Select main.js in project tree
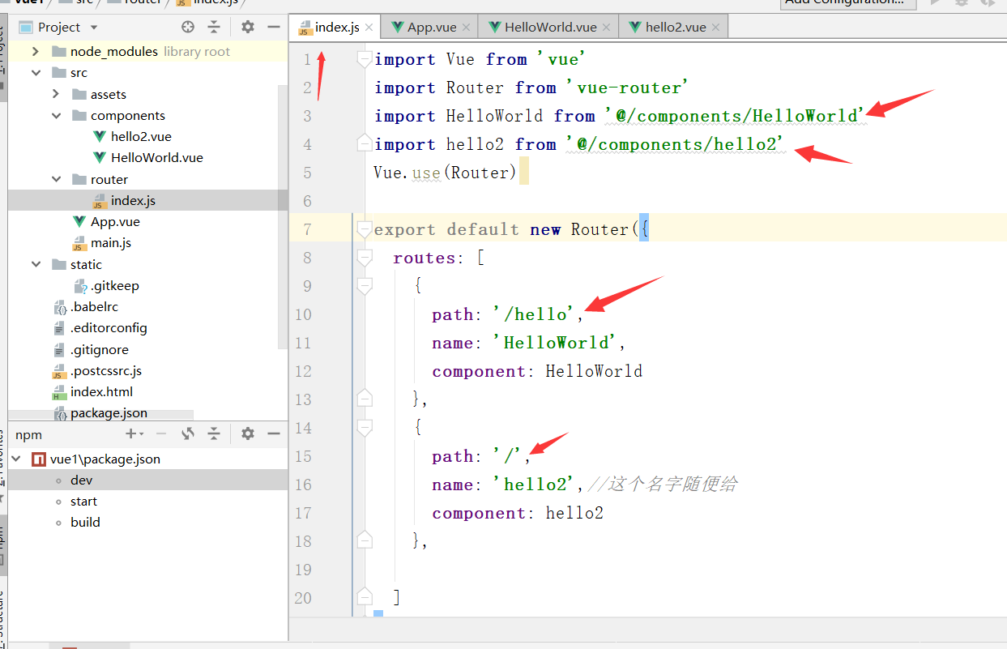This screenshot has height=649, width=1007. [110, 243]
